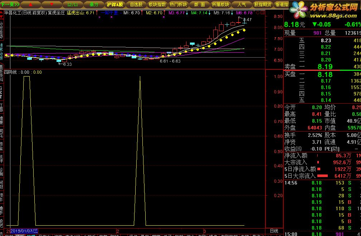Click the 大宗流入 952.6万 row
This screenshot has width=361, height=236.
pyautogui.click(x=322, y=162)
